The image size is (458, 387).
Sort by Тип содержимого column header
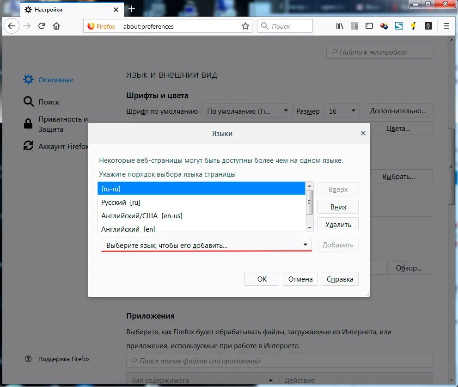(x=203, y=380)
